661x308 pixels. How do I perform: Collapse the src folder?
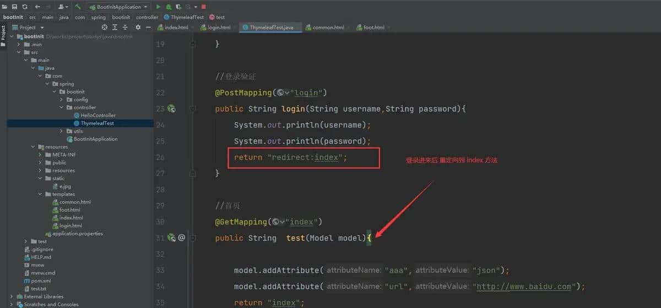click(x=19, y=52)
